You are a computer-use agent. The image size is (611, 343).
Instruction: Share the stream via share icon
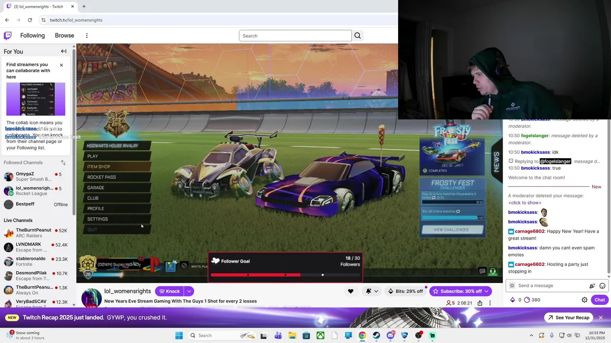point(480,303)
